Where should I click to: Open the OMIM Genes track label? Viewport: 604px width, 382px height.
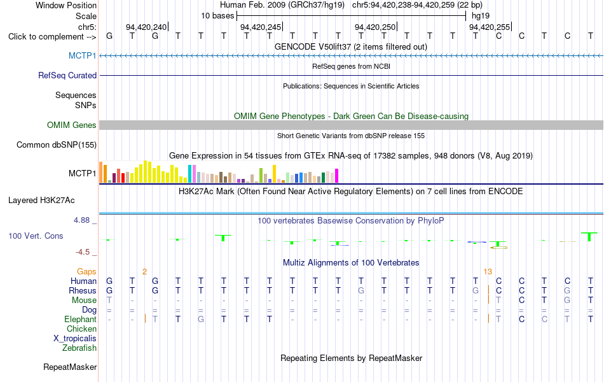tap(72, 125)
